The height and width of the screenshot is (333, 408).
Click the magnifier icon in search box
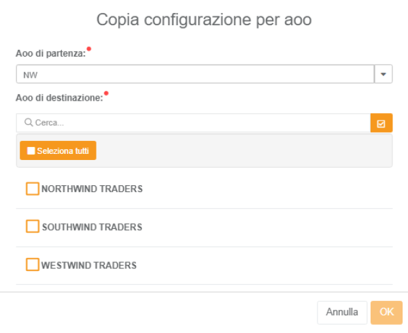(x=29, y=123)
